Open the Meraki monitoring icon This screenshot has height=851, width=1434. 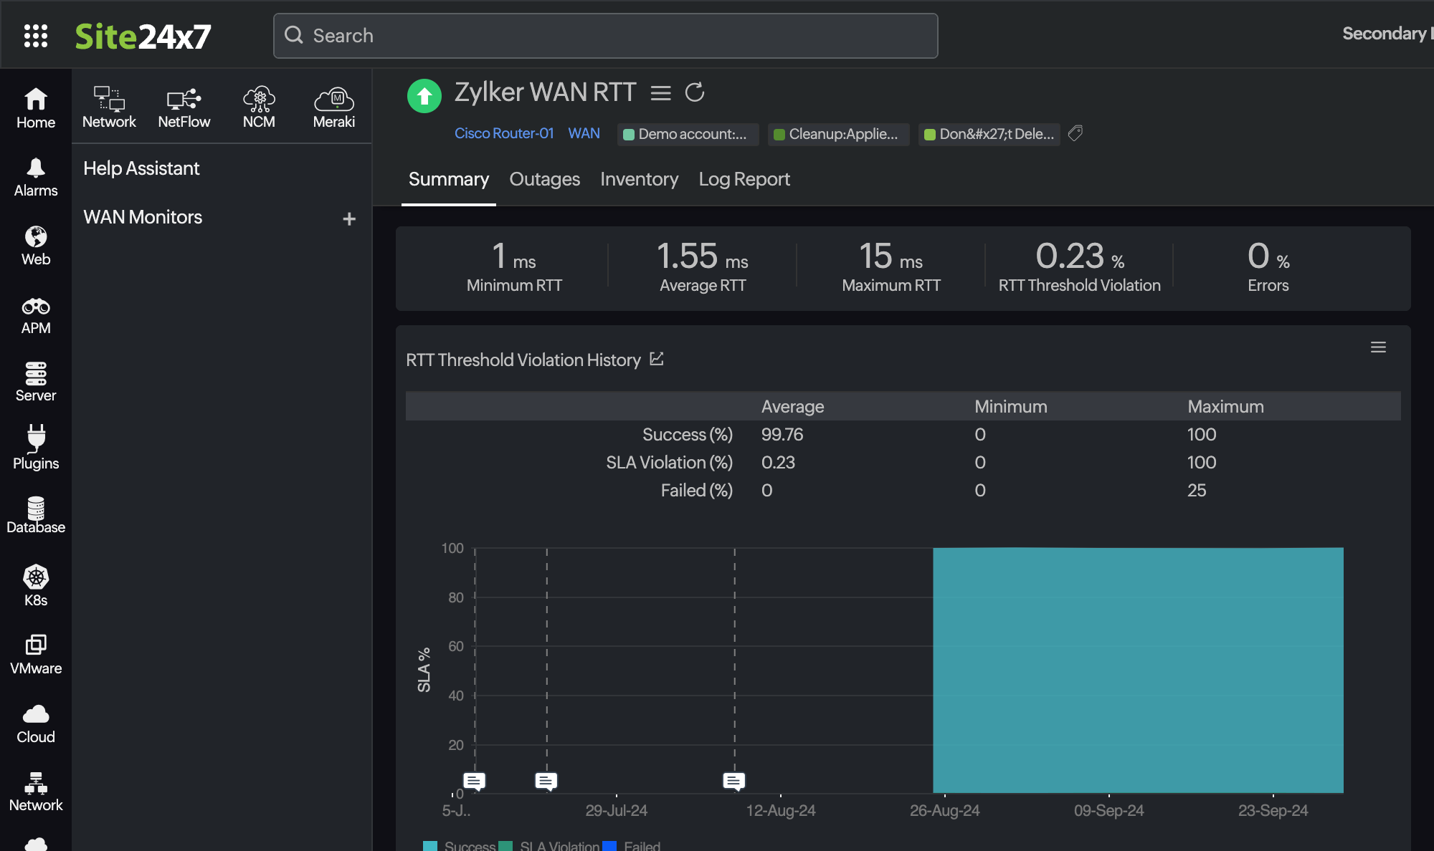(x=333, y=106)
